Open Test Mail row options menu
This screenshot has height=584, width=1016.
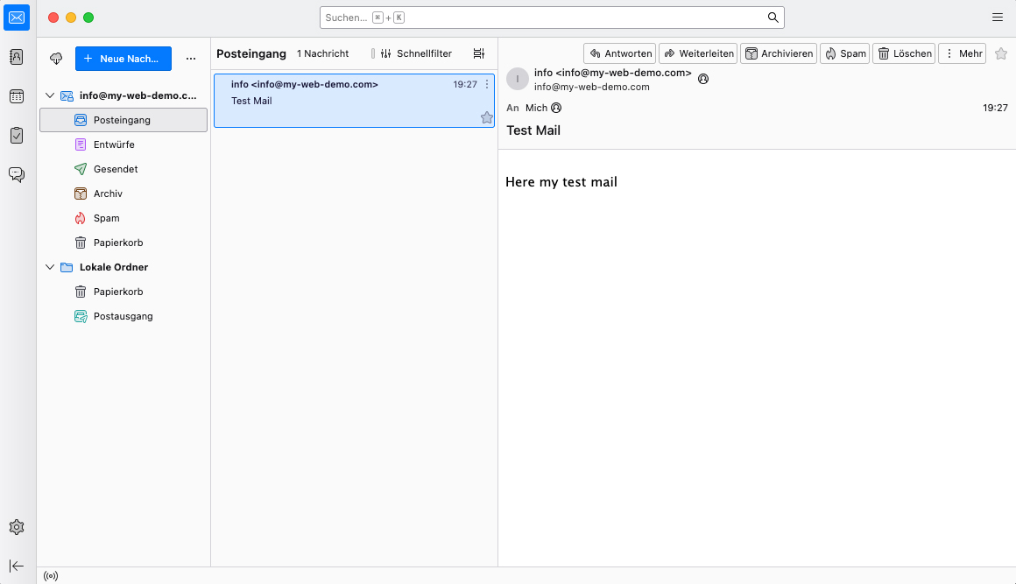tap(487, 84)
